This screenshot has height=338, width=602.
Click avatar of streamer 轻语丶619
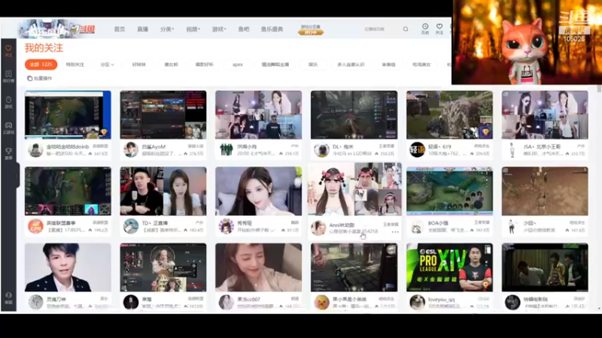point(417,149)
